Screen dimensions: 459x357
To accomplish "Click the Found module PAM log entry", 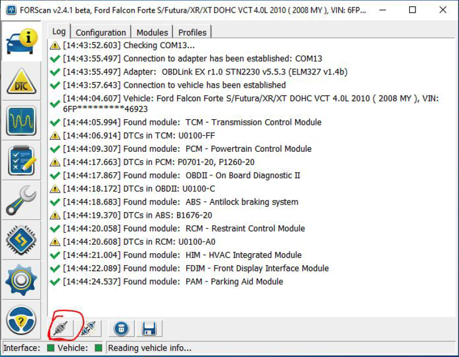I will (x=167, y=281).
